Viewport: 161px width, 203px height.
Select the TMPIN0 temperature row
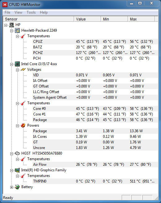point(95,181)
